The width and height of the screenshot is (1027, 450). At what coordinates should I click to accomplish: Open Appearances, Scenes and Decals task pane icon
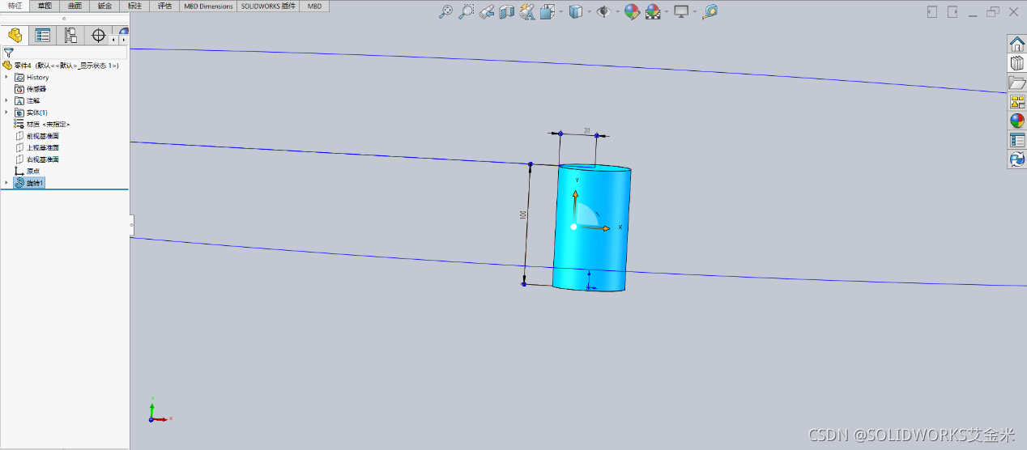click(x=1017, y=121)
